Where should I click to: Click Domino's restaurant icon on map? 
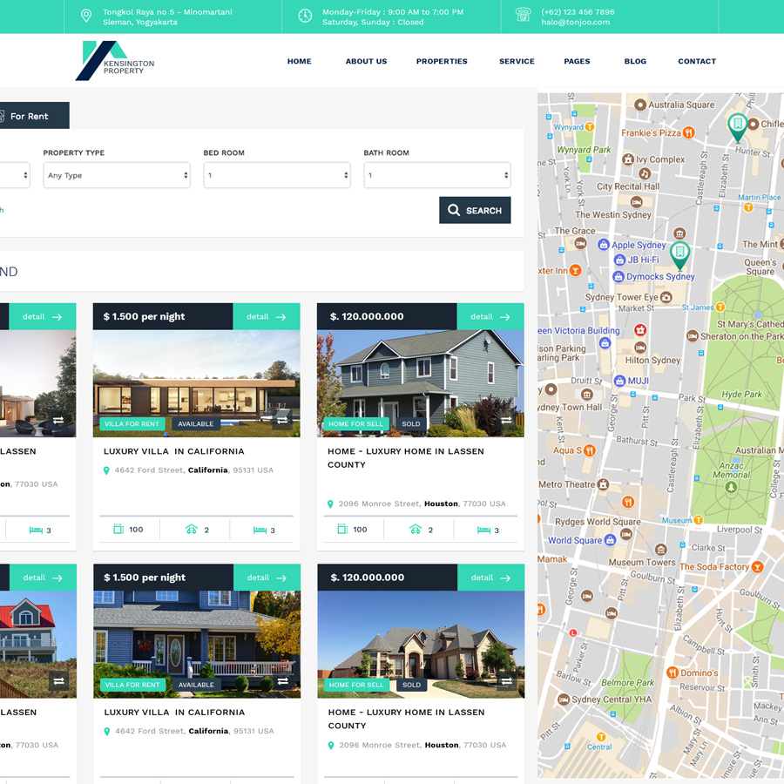(x=672, y=672)
